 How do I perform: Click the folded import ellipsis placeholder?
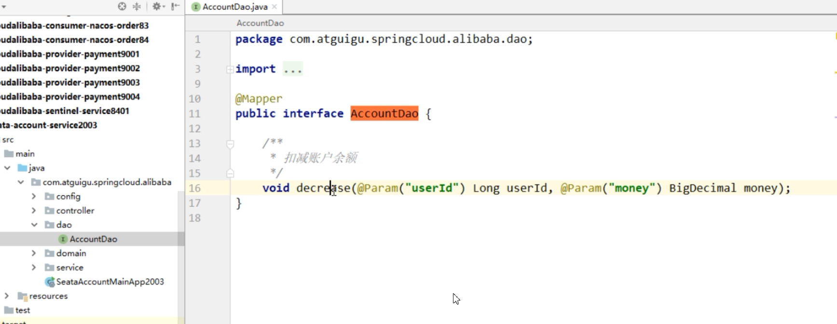click(293, 69)
